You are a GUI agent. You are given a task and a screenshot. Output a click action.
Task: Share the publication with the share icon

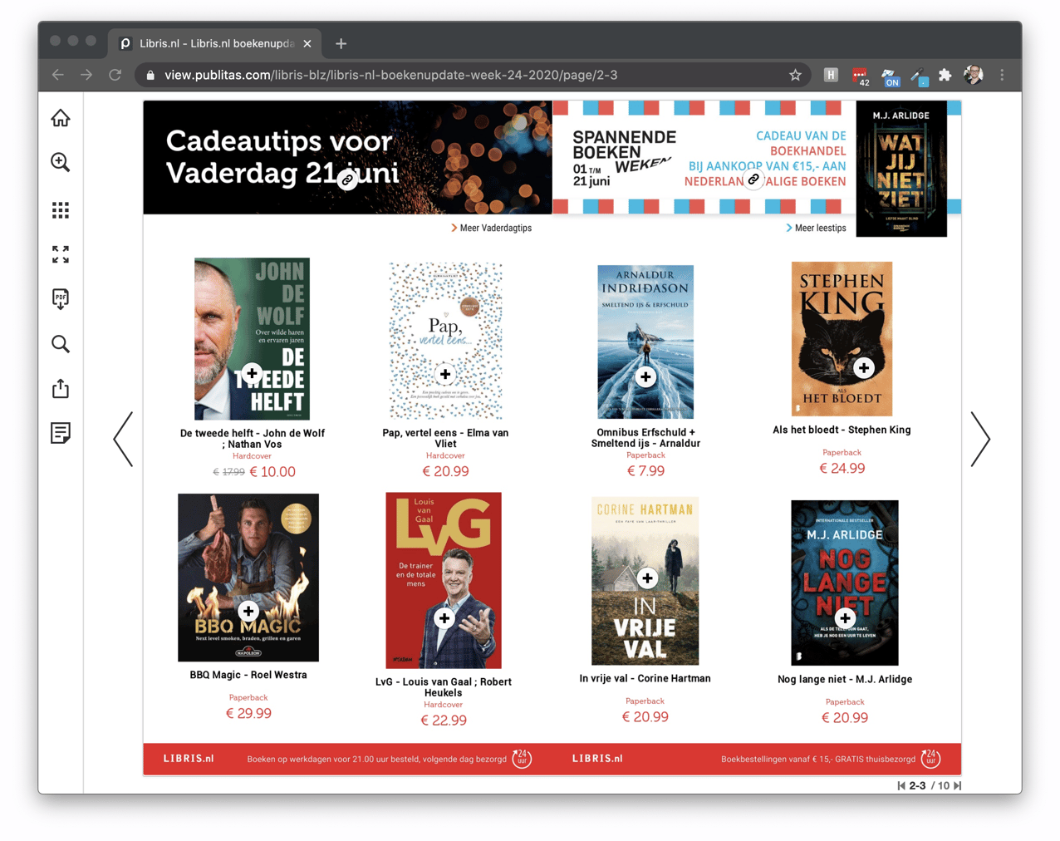point(61,388)
